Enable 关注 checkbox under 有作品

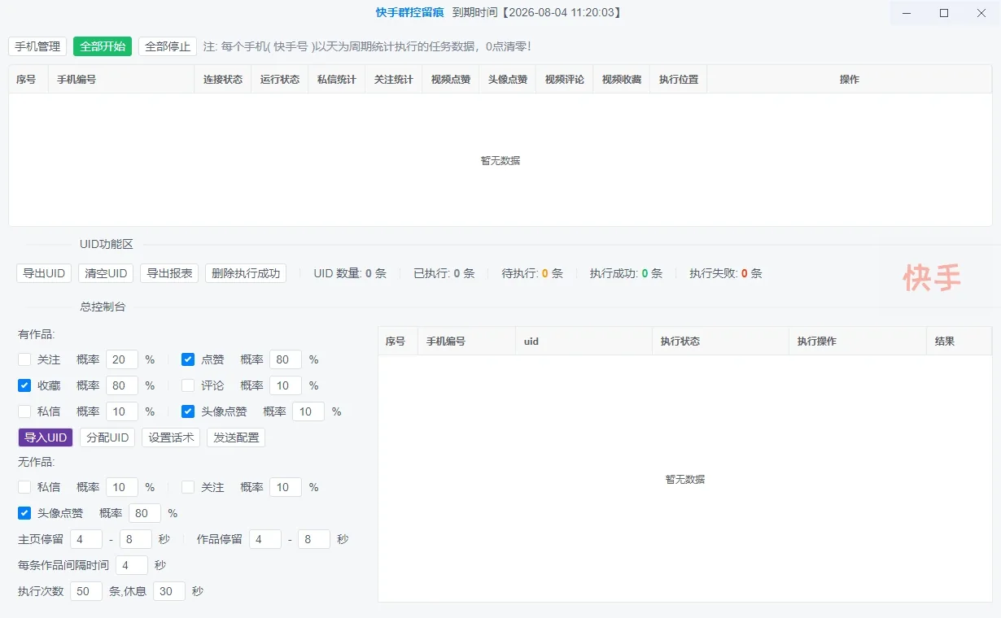pos(24,359)
